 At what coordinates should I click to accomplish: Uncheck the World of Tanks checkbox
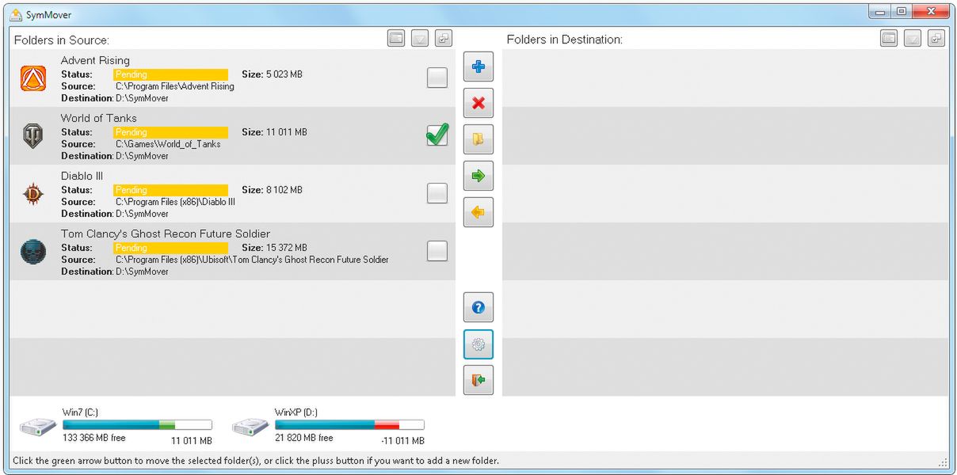[x=437, y=135]
